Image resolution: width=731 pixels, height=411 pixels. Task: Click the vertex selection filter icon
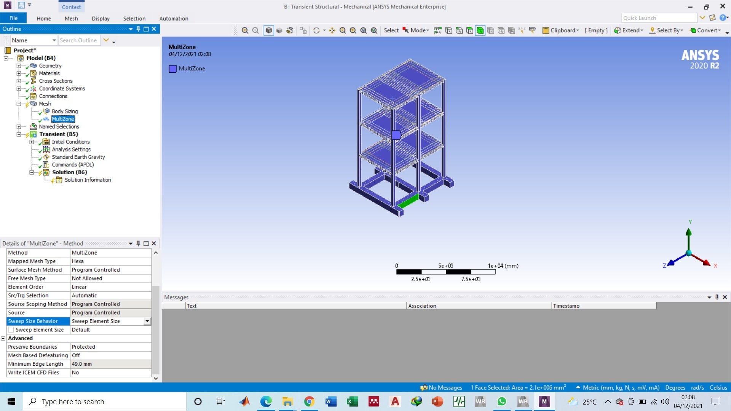[449, 30]
